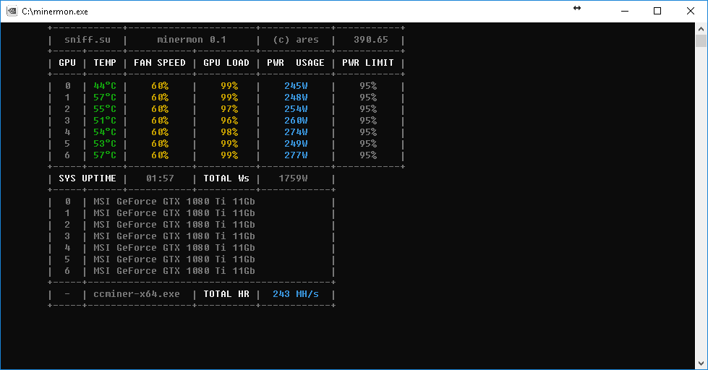The image size is (708, 370).
Task: Click the 'ccminer-x64.exe' process name
Action: coord(137,293)
